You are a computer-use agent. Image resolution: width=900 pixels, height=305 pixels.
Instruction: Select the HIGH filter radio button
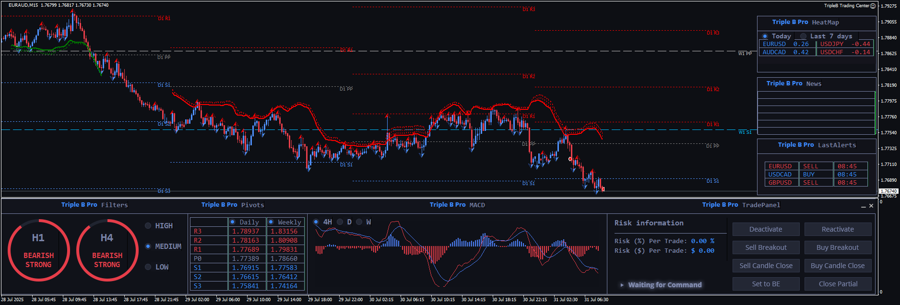[x=148, y=226]
